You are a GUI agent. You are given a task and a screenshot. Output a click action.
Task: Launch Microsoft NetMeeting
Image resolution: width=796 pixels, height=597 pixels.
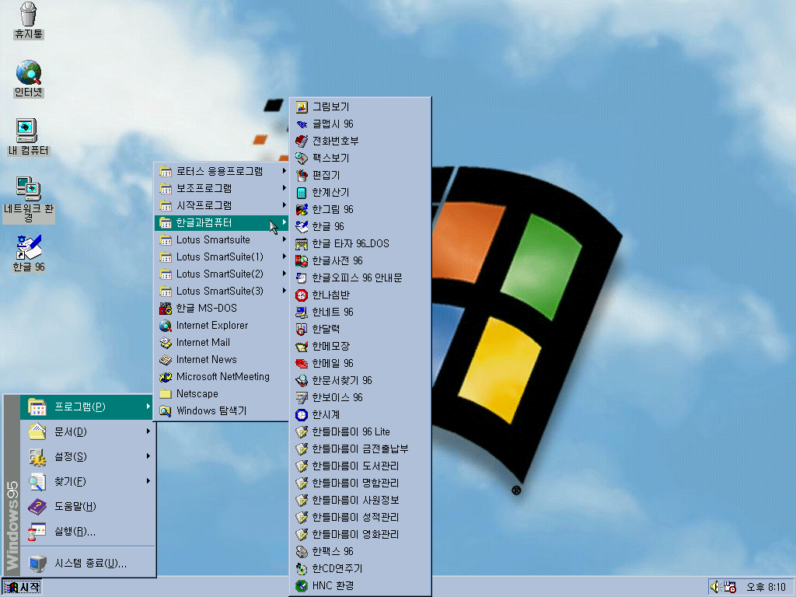(222, 377)
